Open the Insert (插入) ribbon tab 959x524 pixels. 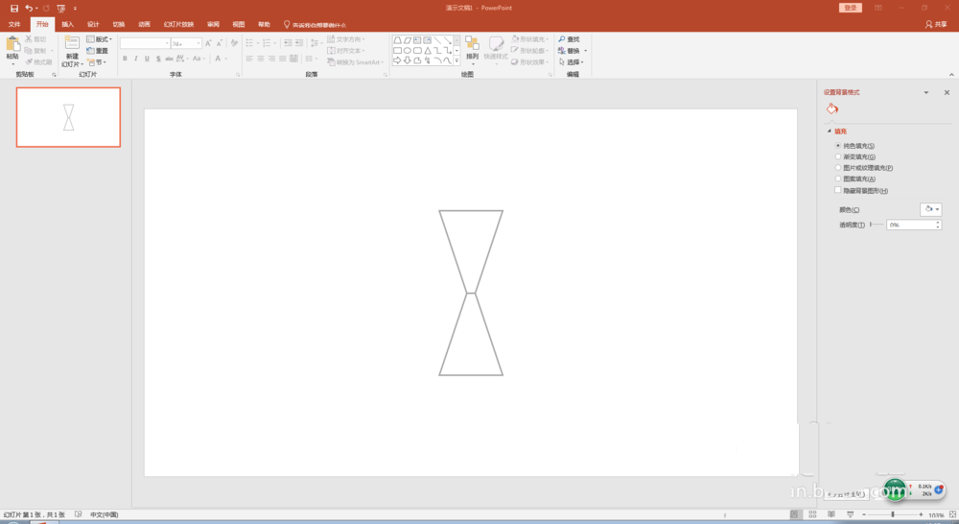pos(67,24)
